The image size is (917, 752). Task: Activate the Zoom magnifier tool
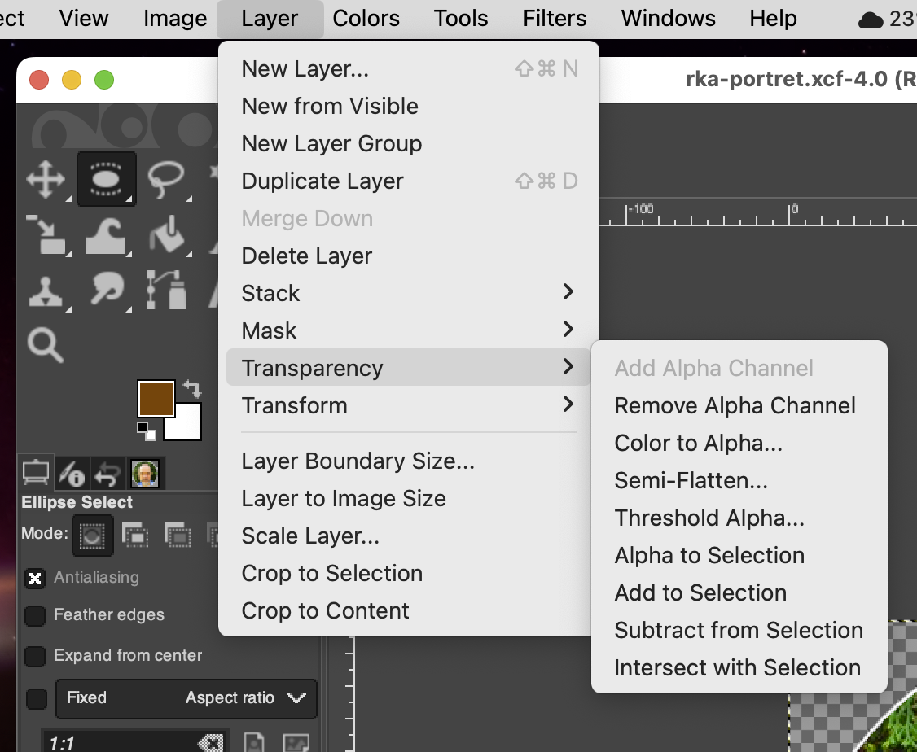tap(46, 345)
